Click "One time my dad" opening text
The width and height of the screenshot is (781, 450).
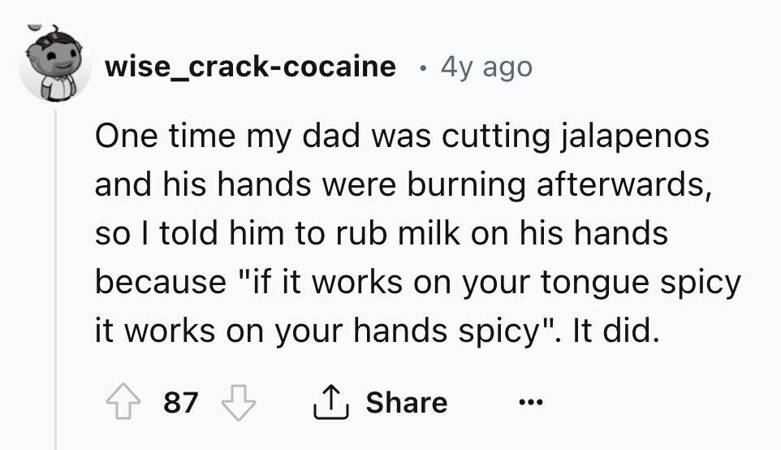point(227,136)
